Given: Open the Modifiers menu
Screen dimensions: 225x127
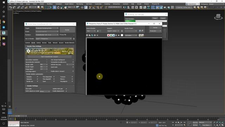Looking at the screenshot, I should [x=50, y=4].
